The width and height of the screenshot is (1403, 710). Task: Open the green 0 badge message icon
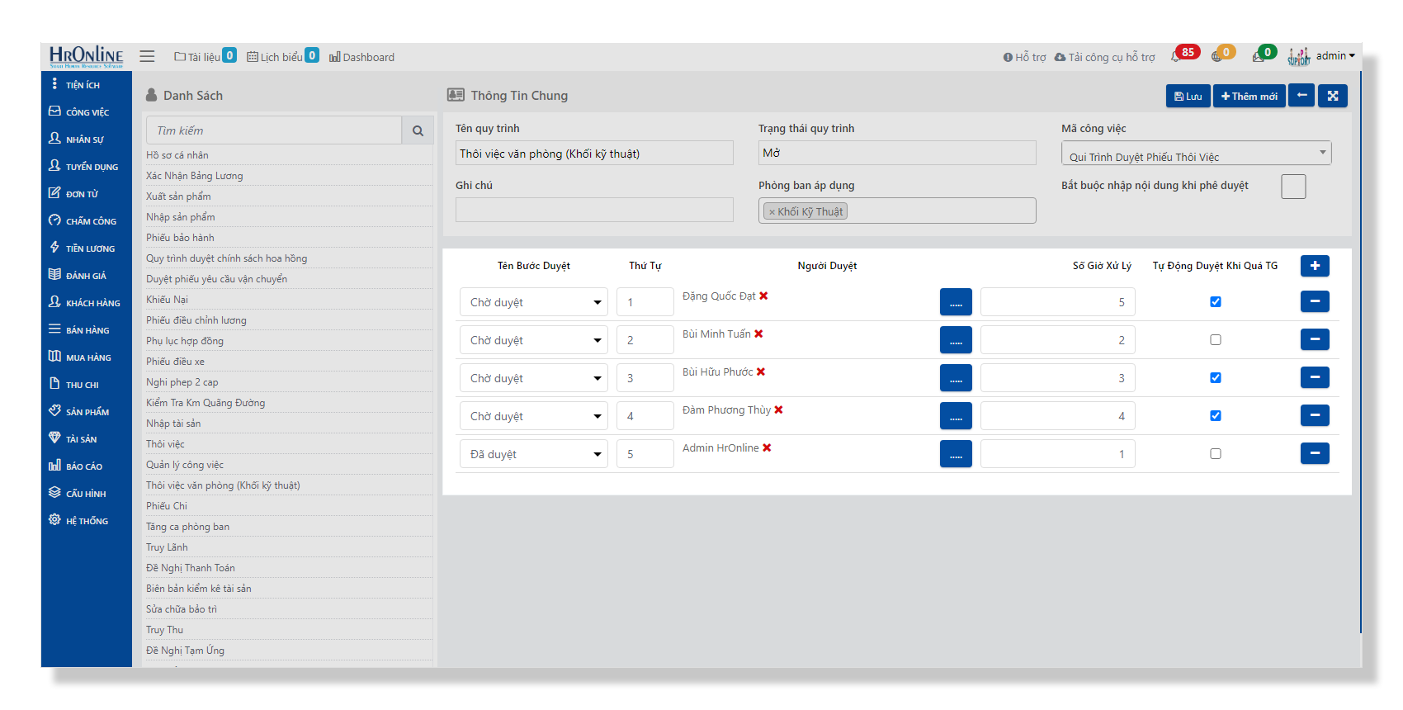[1259, 56]
